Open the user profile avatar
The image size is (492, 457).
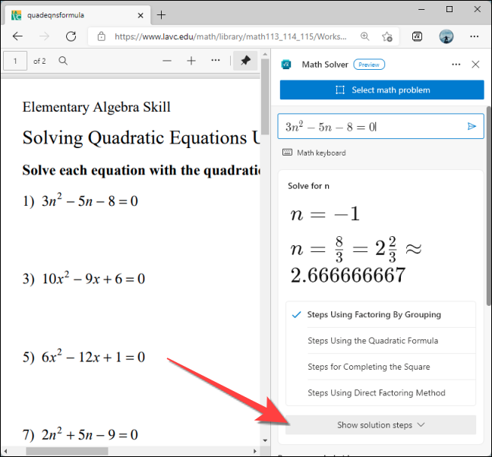[446, 36]
